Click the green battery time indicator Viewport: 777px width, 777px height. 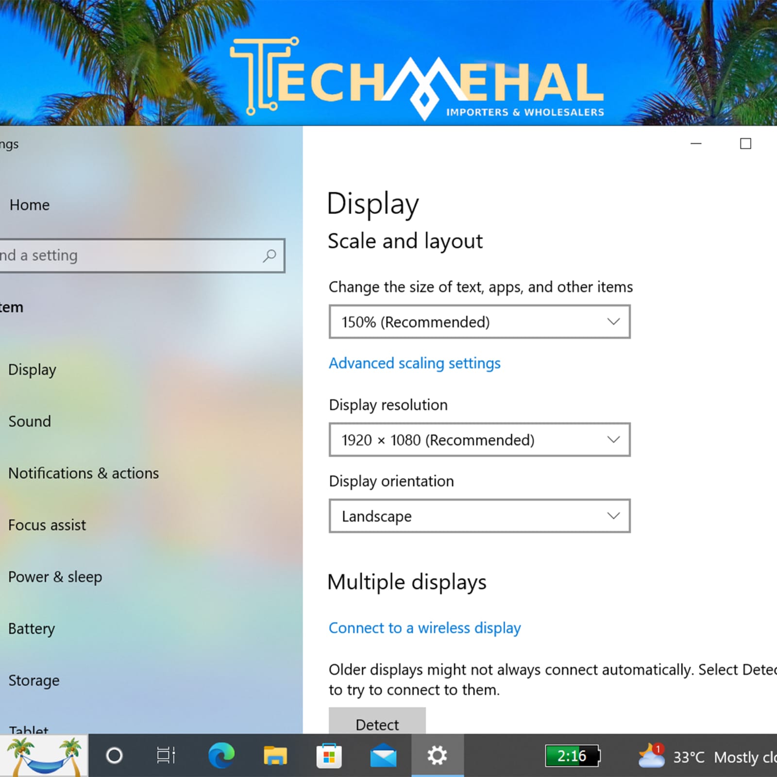(x=573, y=756)
